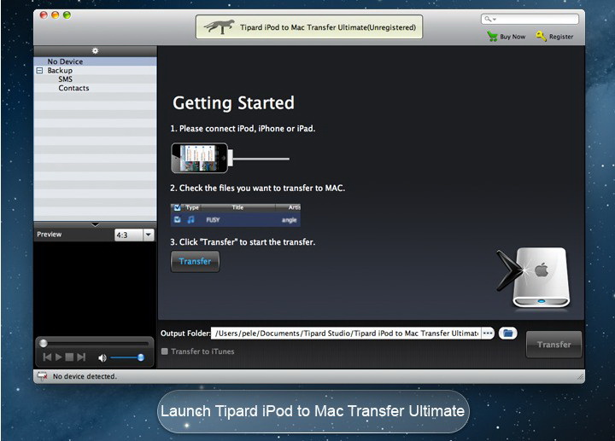This screenshot has width=615, height=441.
Task: Click the Output Folder path field
Action: [x=346, y=334]
